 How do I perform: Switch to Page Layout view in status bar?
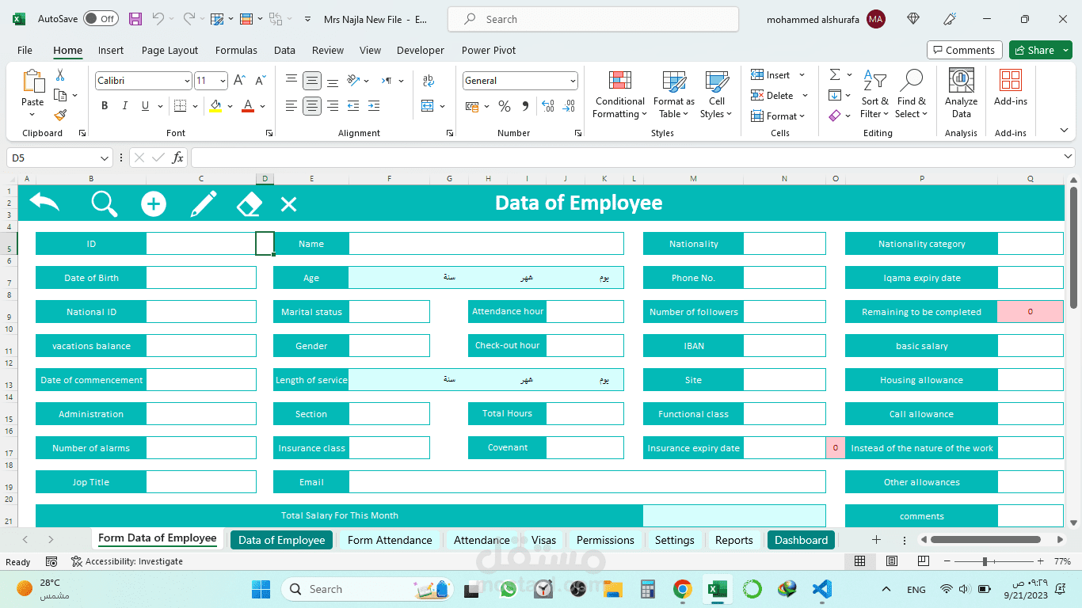coord(892,561)
